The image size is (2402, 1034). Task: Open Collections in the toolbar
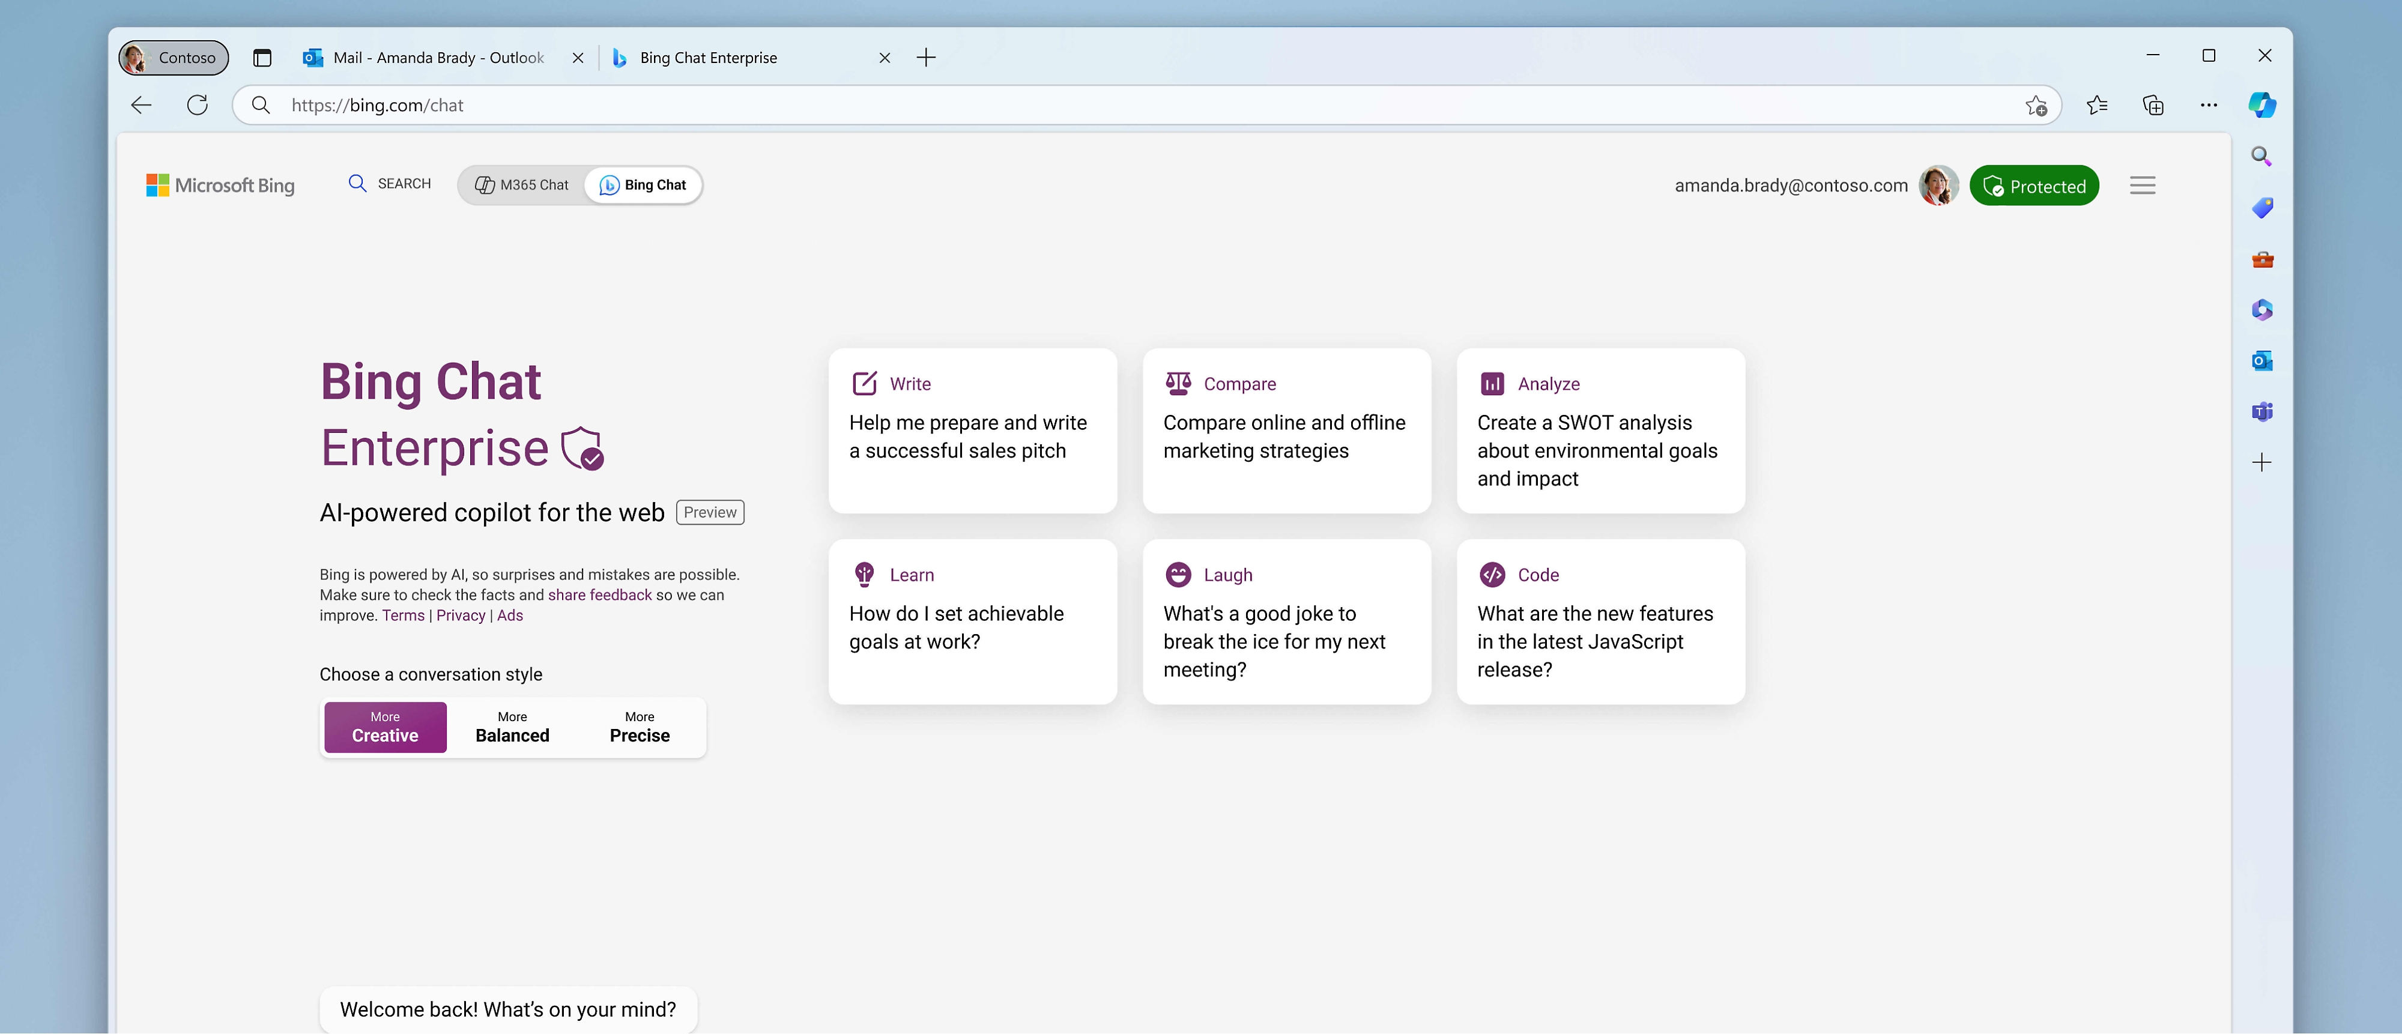tap(2153, 105)
